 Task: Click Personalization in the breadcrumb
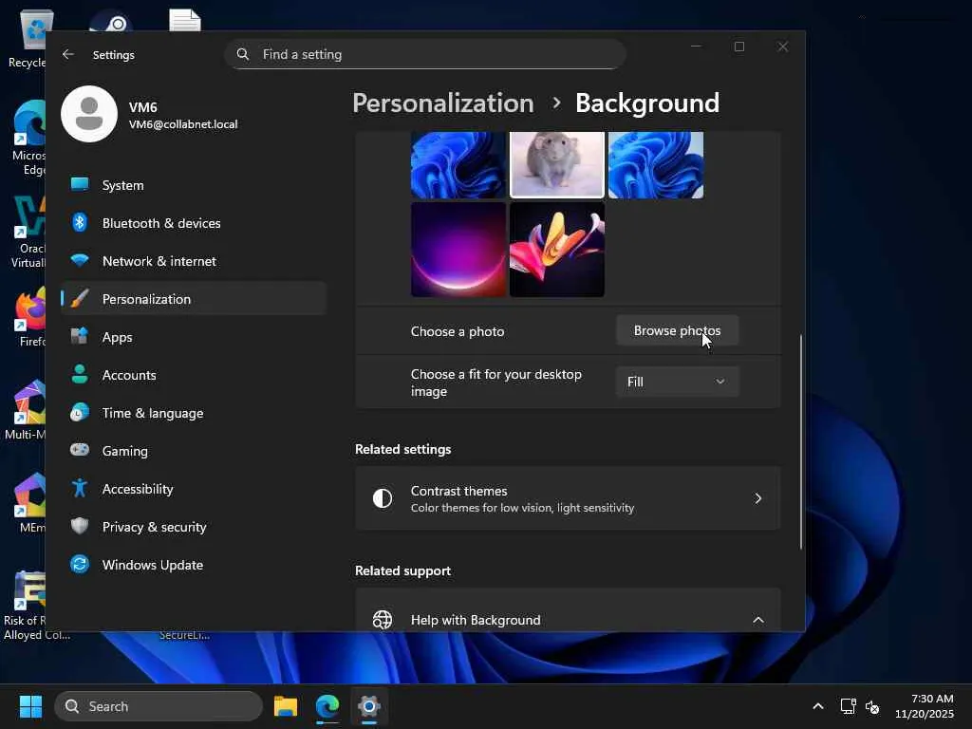(x=442, y=103)
